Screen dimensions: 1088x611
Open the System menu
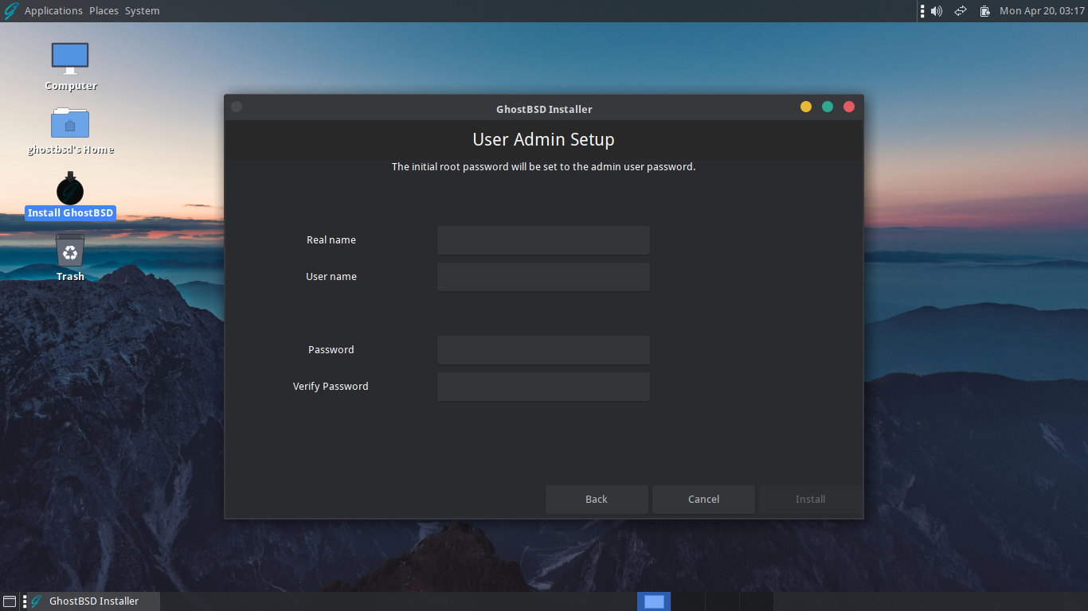[x=142, y=11]
